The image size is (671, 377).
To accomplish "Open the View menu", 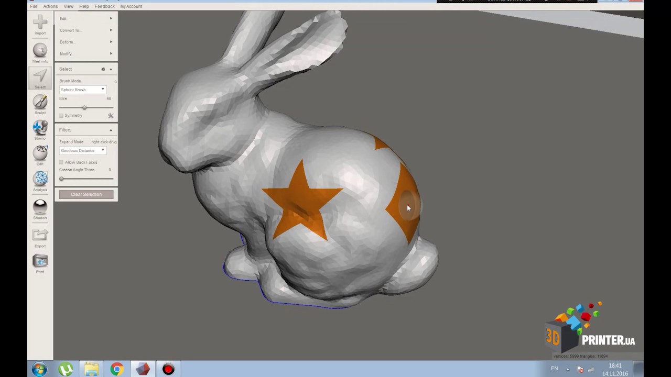I will click(69, 6).
